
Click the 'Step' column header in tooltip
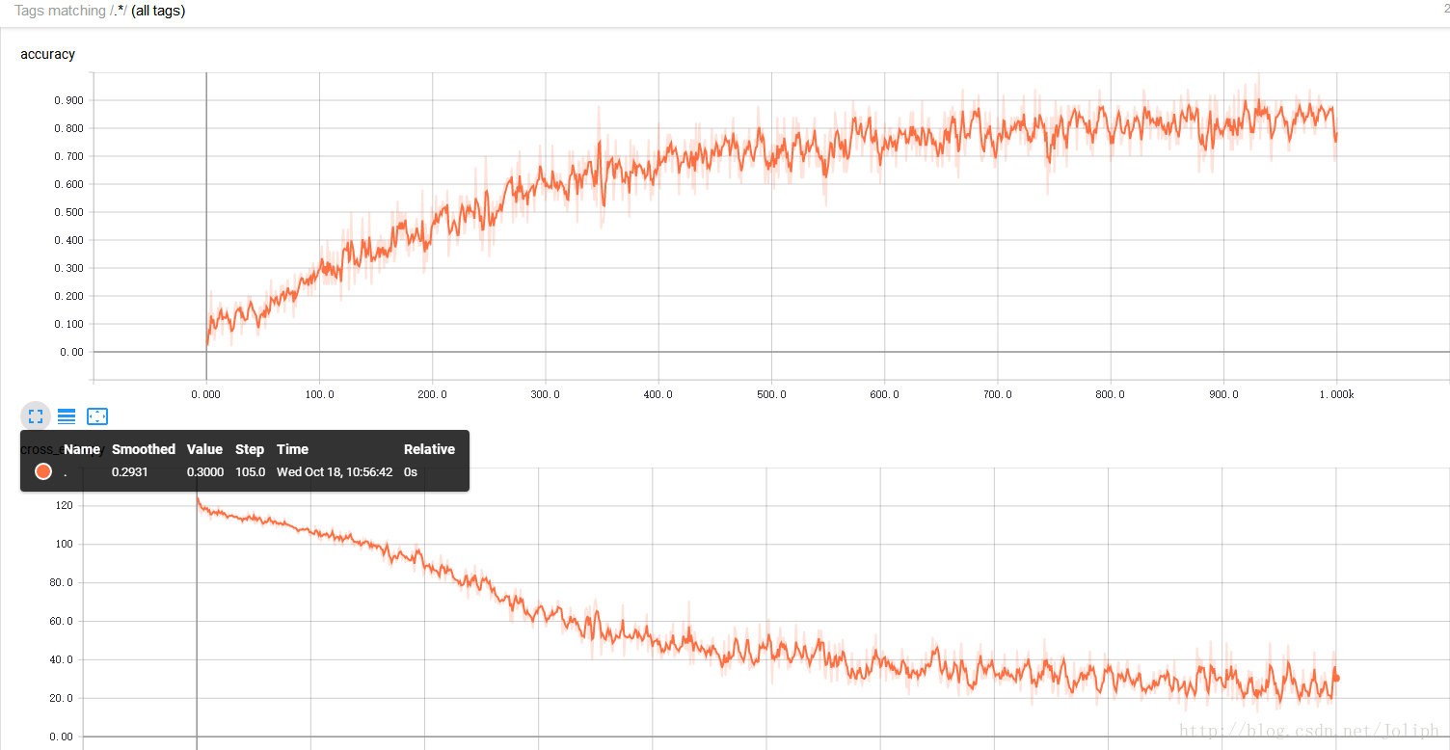click(x=250, y=449)
